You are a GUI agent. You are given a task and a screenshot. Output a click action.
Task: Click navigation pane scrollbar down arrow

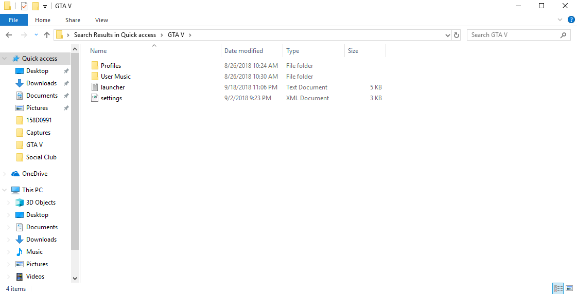75,279
